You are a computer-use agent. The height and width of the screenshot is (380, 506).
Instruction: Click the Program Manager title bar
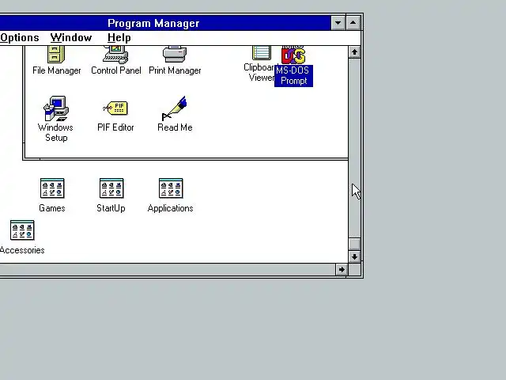164,23
